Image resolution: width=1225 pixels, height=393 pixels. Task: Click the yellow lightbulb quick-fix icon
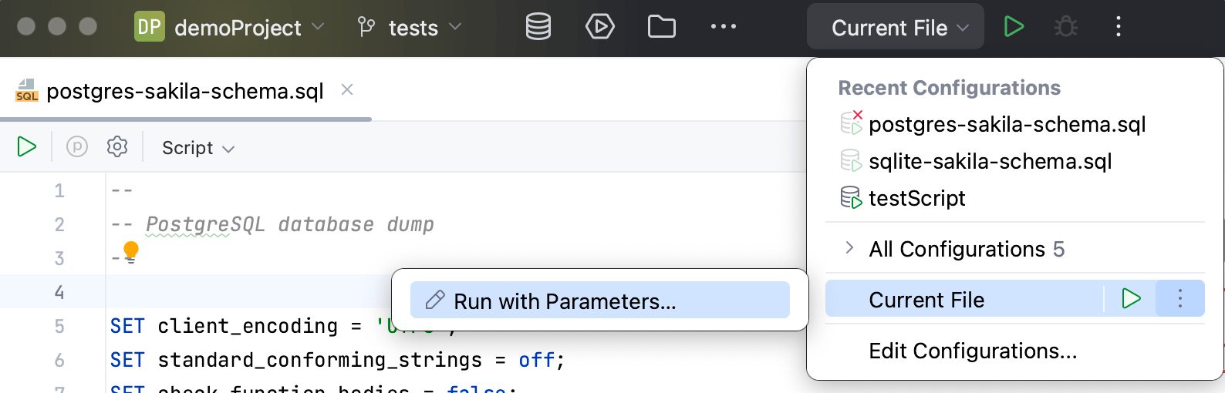[x=131, y=251]
